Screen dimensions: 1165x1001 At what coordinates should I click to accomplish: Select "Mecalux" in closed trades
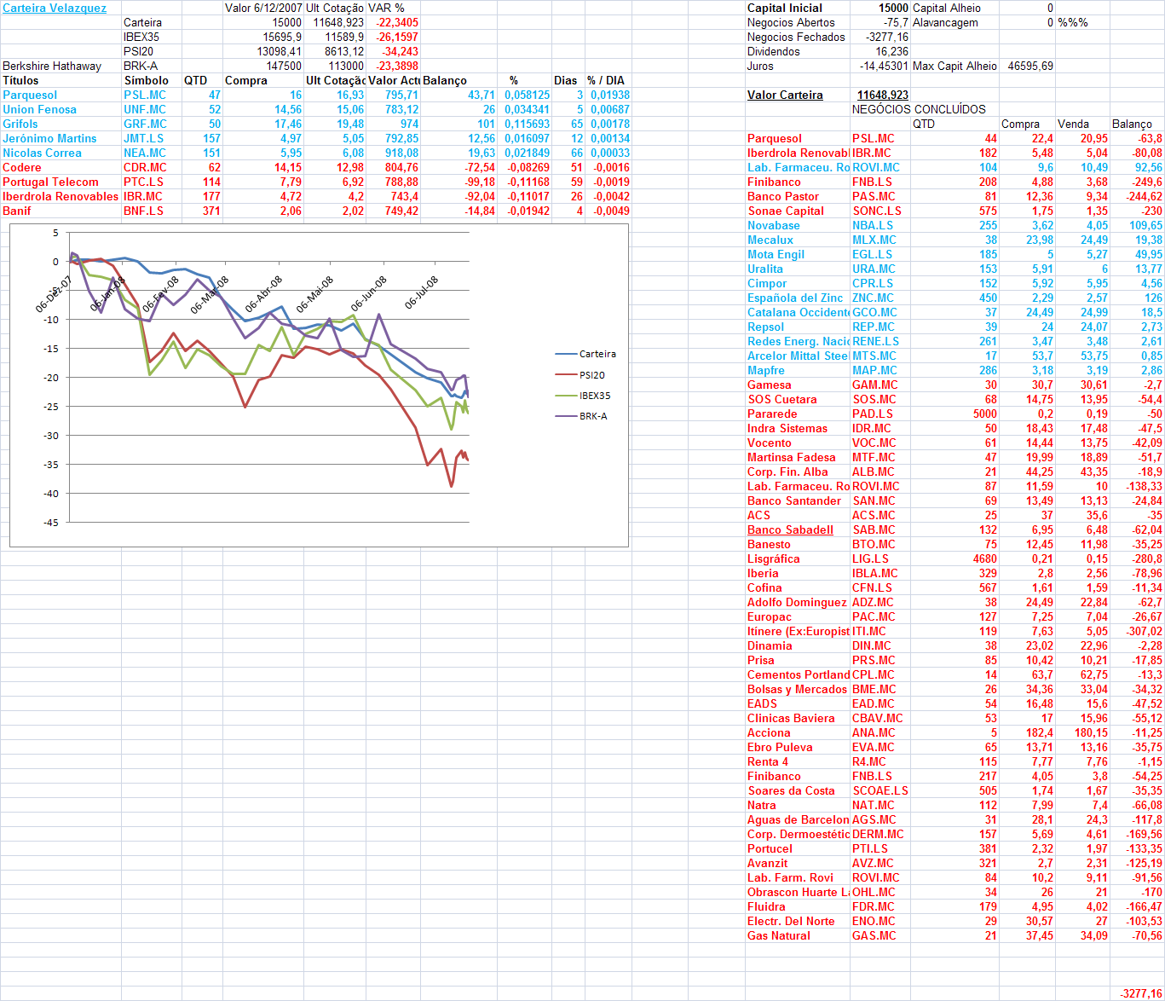click(x=770, y=240)
